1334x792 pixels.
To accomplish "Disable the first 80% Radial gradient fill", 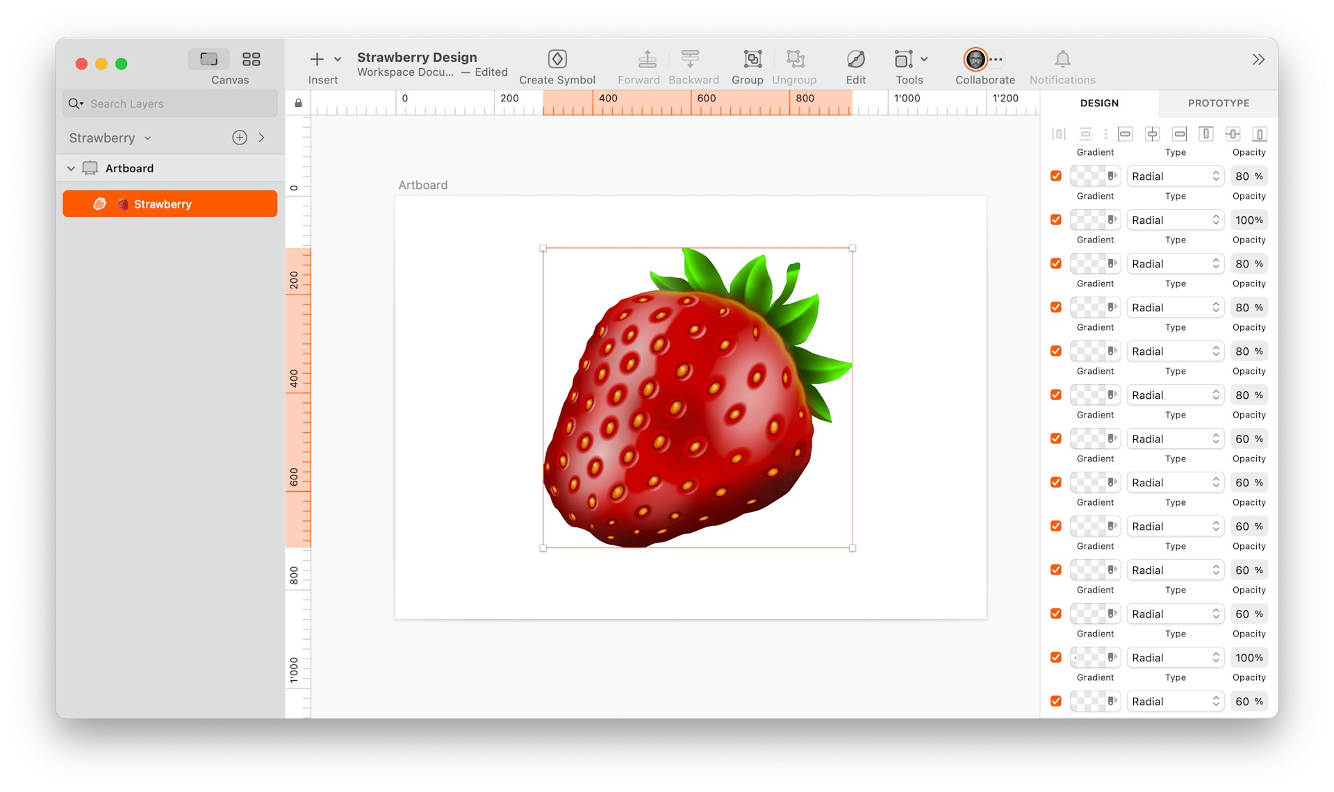I will 1055,176.
